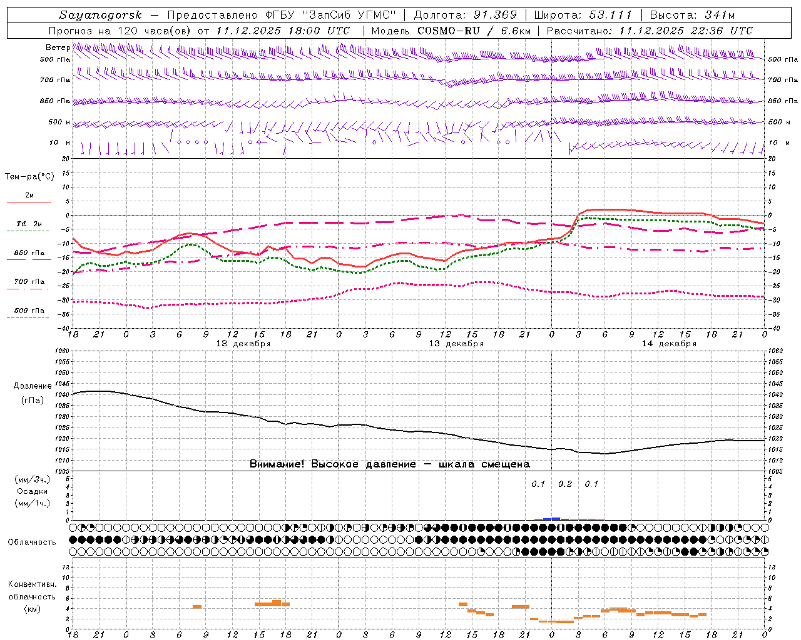Select the (мм/1ч.) precipitation unit label
The width and height of the screenshot is (801, 640).
33,503
